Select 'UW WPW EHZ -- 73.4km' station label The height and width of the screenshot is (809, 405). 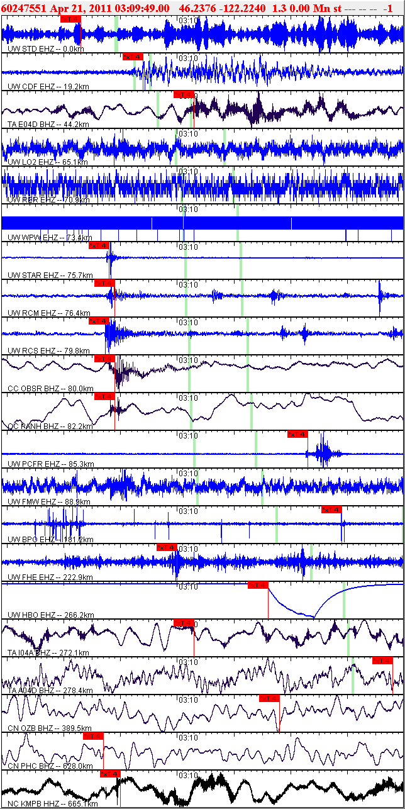pyautogui.click(x=50, y=237)
